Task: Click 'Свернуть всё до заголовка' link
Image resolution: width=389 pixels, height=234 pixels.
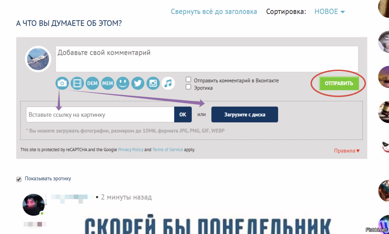Action: (214, 12)
